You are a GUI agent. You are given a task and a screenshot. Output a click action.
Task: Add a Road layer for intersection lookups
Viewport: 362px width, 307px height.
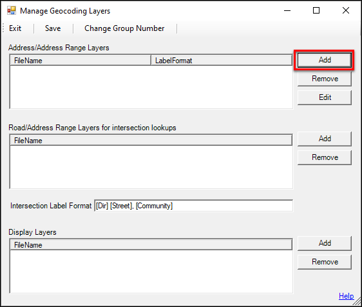(x=325, y=139)
